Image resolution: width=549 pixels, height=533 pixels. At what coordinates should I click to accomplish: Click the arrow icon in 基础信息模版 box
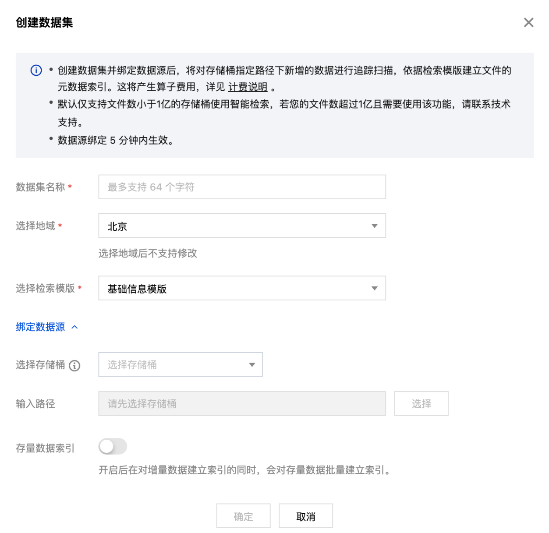(x=374, y=288)
